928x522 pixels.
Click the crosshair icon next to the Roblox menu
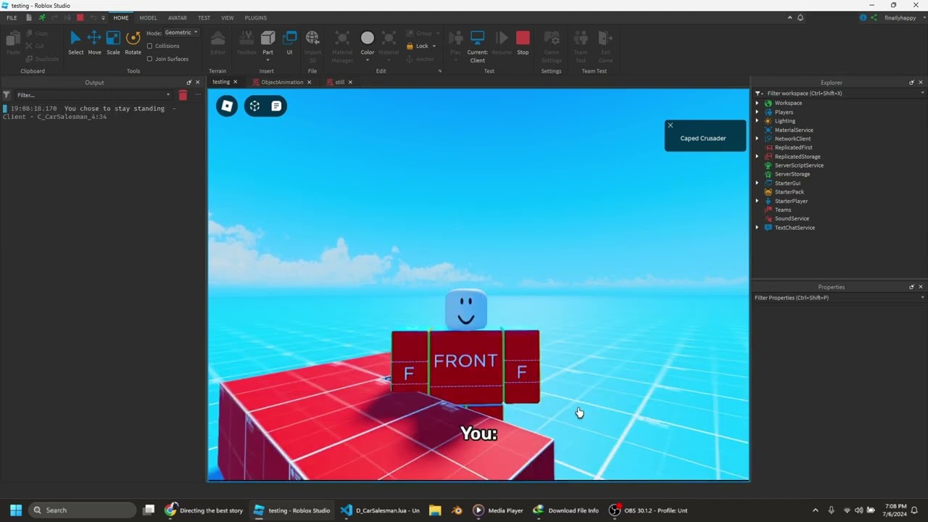pos(254,107)
